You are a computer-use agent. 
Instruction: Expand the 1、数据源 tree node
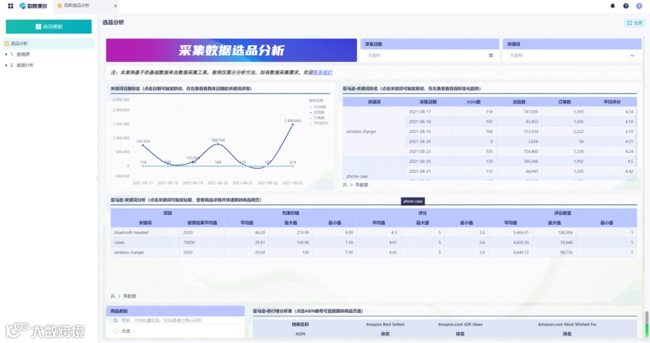(x=6, y=54)
